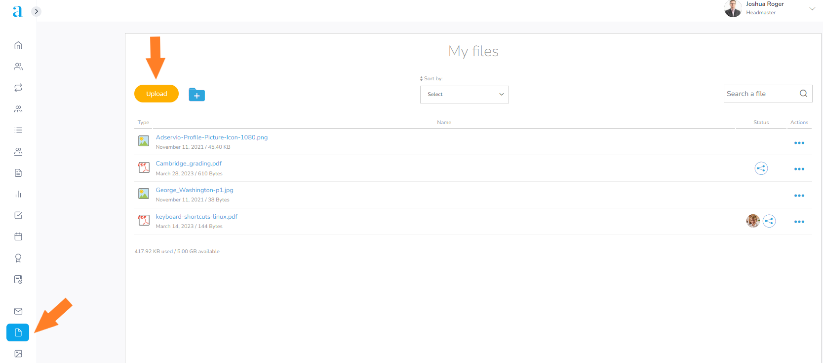
Task: Click the Actions column header
Action: [799, 122]
